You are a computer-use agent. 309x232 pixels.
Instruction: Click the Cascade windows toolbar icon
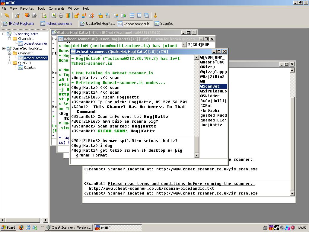(x=146, y=15)
